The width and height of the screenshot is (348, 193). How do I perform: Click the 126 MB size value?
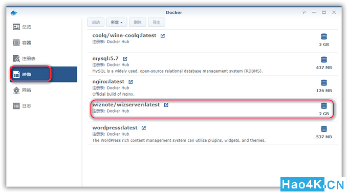(x=324, y=91)
